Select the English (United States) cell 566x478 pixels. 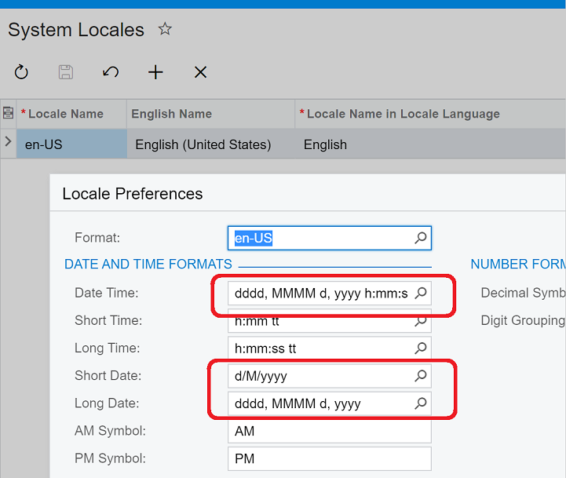tap(211, 144)
